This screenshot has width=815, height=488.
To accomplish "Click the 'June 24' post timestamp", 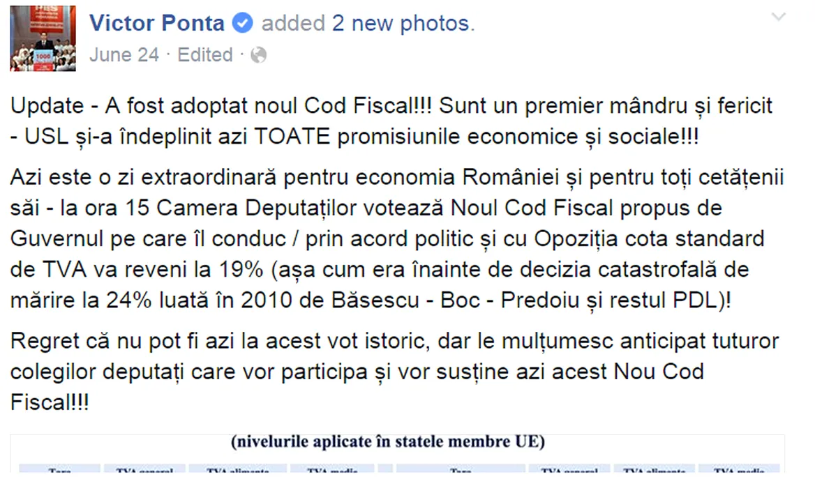I will pyautogui.click(x=124, y=54).
